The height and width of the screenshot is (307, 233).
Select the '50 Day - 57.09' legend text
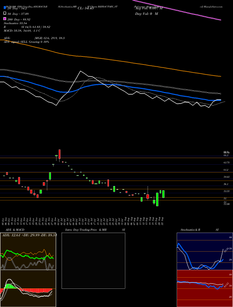coord(18,14)
